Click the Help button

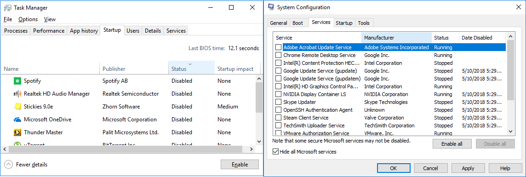505,168
